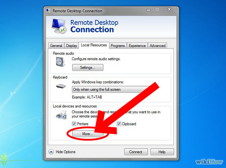Close the Remote Desktop Connection window
Viewport: 226px width, 168px height.
click(169, 9)
